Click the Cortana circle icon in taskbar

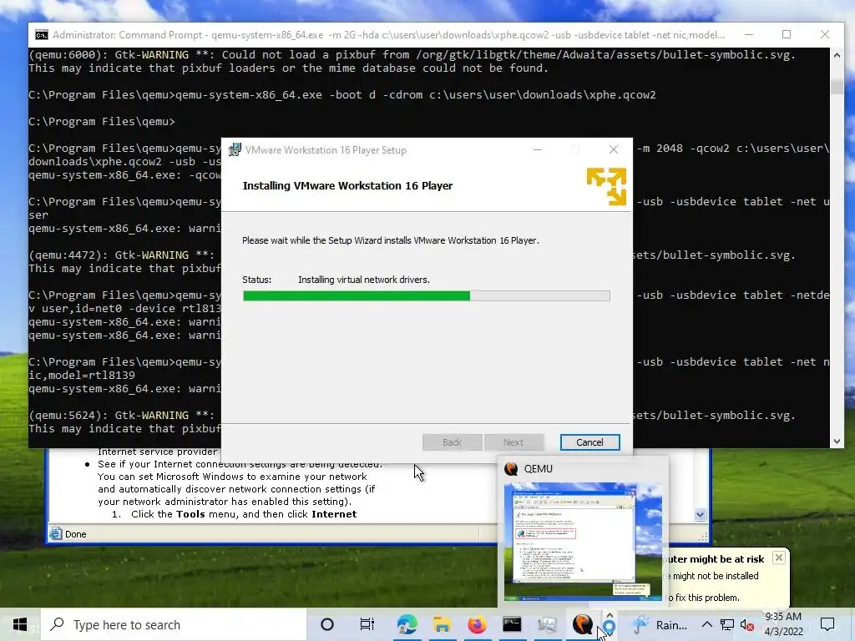click(x=327, y=624)
